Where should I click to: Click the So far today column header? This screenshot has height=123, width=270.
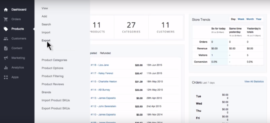[x=219, y=29]
